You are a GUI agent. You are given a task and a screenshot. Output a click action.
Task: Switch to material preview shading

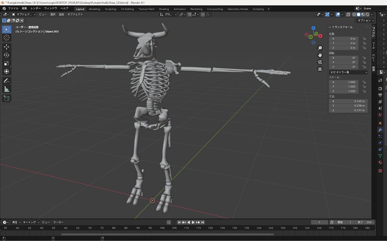[363, 15]
